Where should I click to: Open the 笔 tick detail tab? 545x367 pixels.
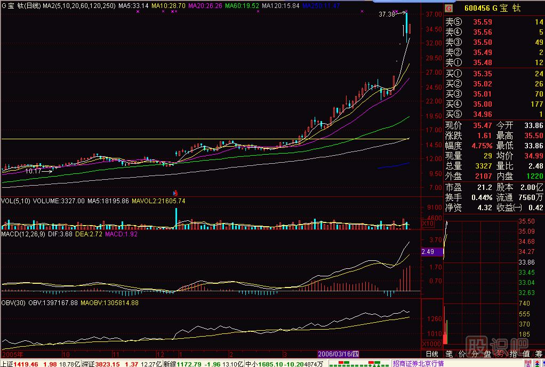pos(449,354)
